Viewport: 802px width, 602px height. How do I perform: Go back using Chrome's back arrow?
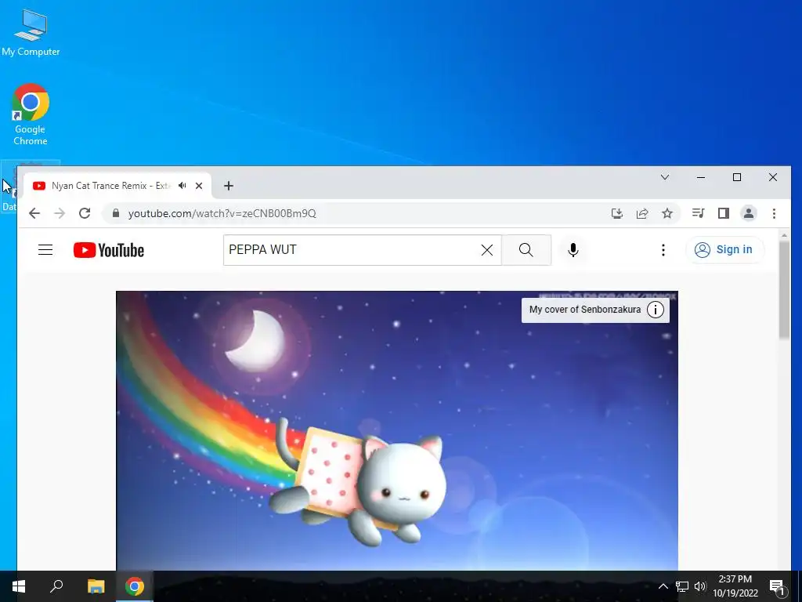point(34,213)
